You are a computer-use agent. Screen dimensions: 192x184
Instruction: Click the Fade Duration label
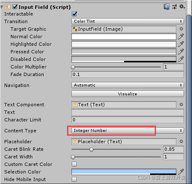[27, 74]
